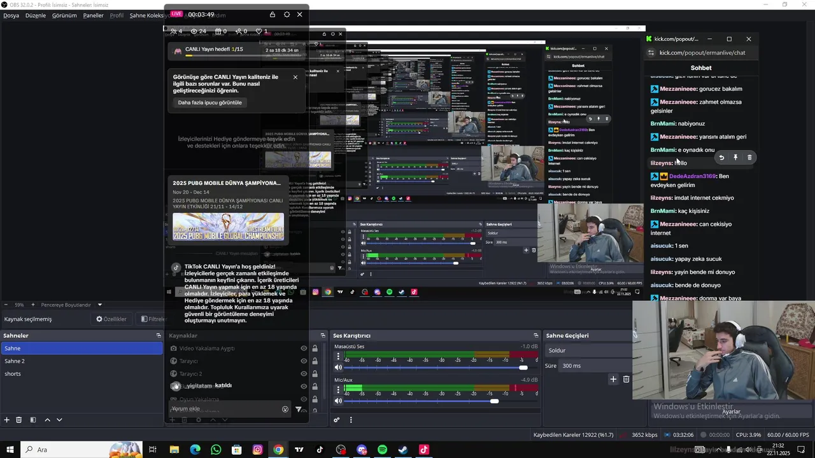The height and width of the screenshot is (458, 815).
Task: Dismiss the CANLI Yayın kalitesi warning
Action: pos(295,77)
